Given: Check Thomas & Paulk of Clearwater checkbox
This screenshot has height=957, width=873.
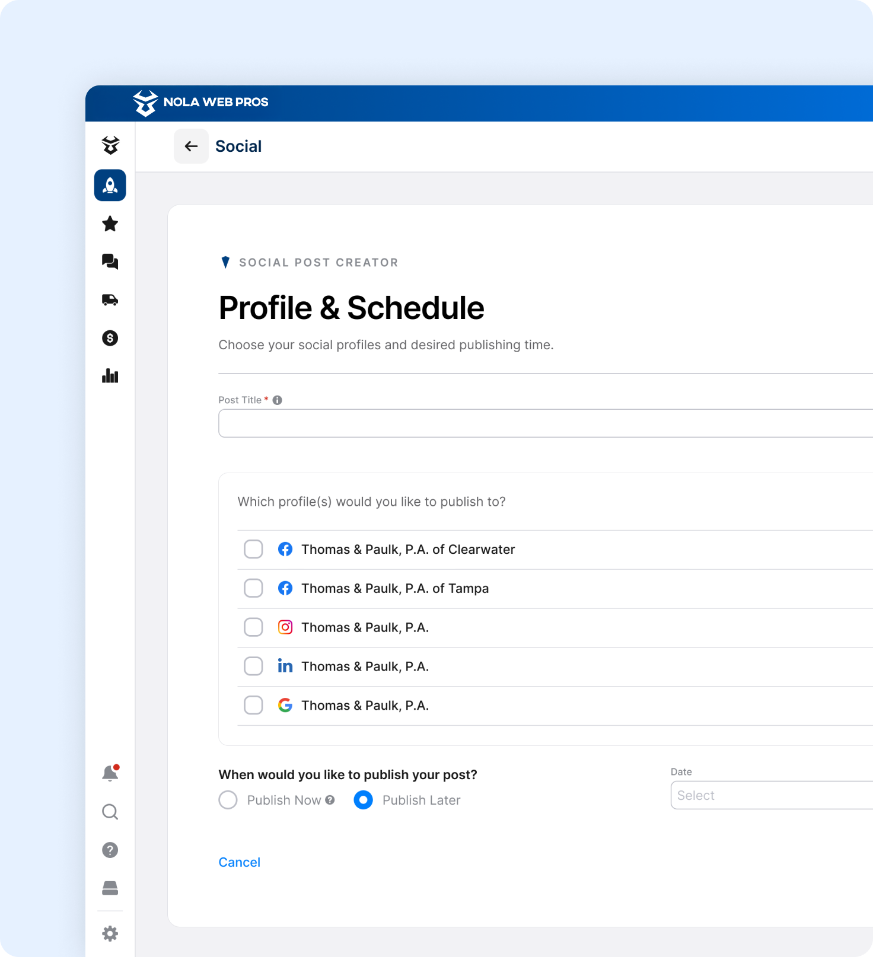Looking at the screenshot, I should [253, 549].
